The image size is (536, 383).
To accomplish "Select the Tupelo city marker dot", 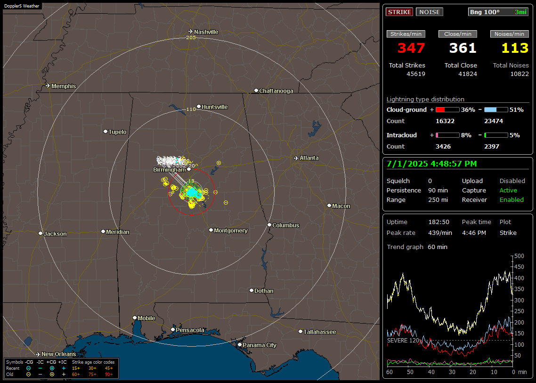I will point(106,132).
